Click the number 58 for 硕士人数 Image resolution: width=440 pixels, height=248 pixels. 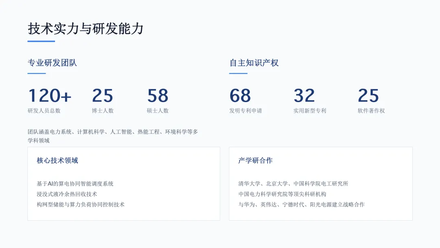(158, 95)
